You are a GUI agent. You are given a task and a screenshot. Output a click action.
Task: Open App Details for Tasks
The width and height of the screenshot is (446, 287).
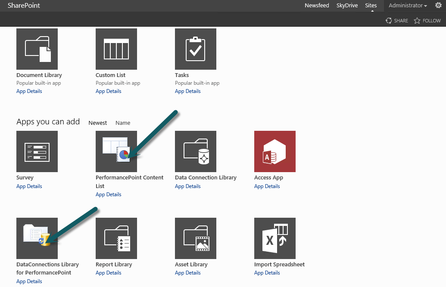188,91
